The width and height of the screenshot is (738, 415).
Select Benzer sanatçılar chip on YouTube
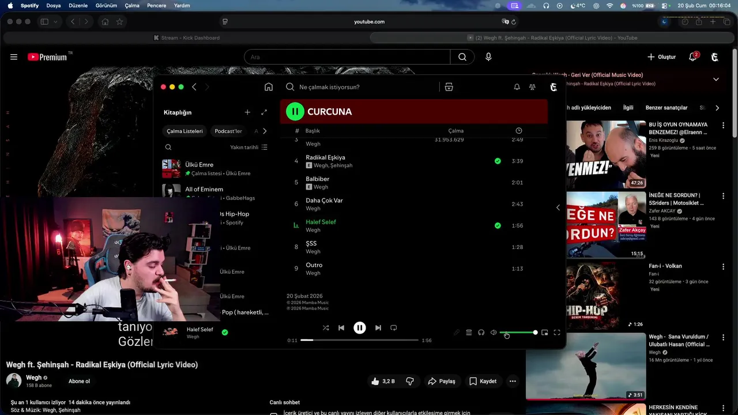(667, 108)
